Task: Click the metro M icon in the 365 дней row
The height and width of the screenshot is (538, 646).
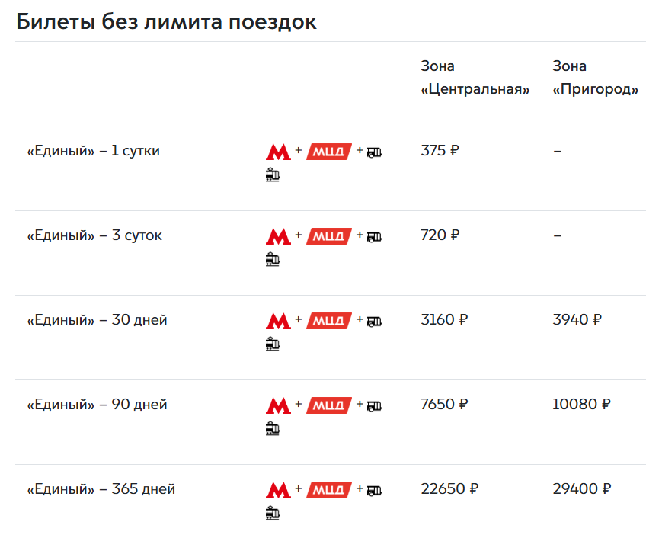Action: point(279,490)
